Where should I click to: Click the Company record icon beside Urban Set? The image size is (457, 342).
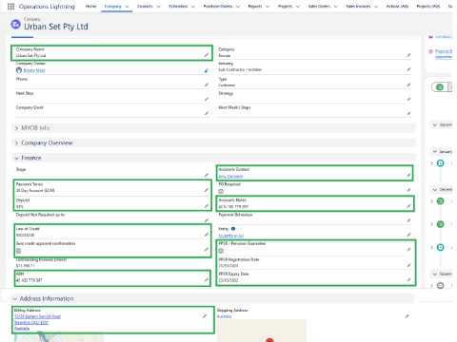(x=15, y=24)
